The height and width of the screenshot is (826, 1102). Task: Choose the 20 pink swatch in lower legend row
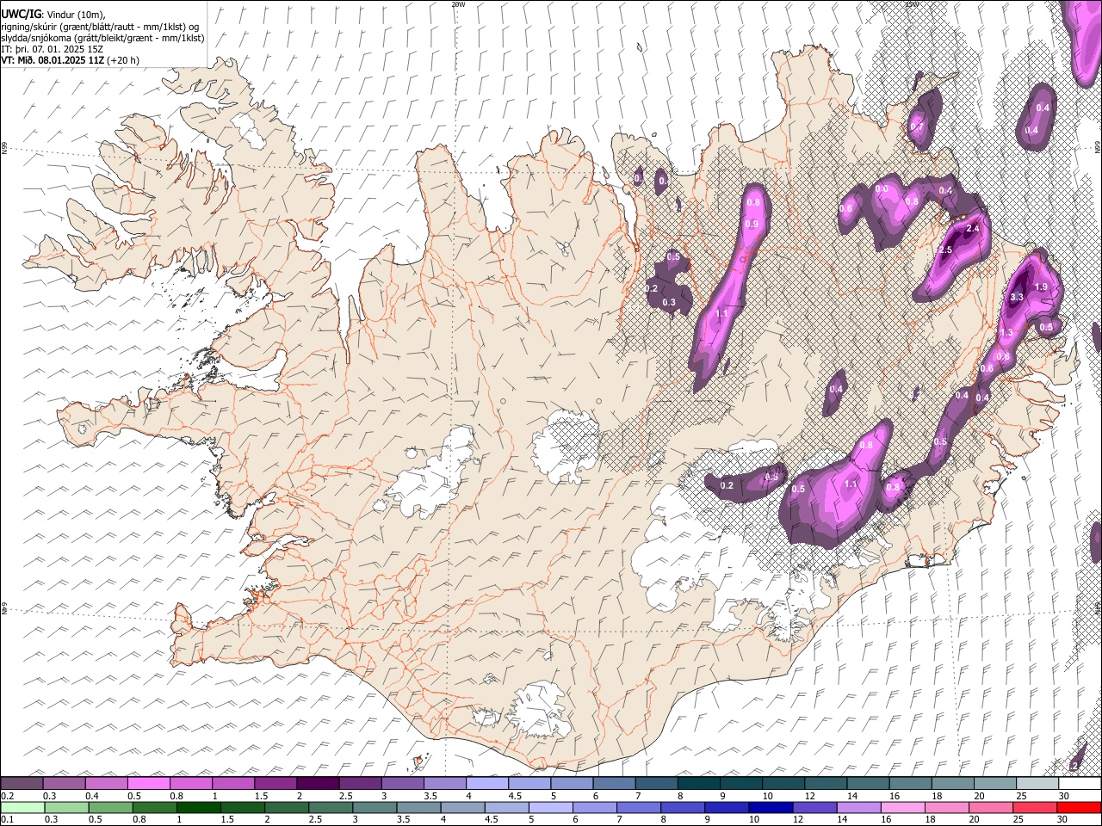click(990, 807)
